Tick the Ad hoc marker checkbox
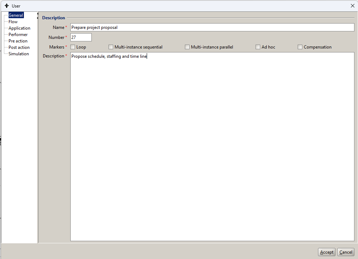This screenshot has width=358, height=259. point(258,47)
